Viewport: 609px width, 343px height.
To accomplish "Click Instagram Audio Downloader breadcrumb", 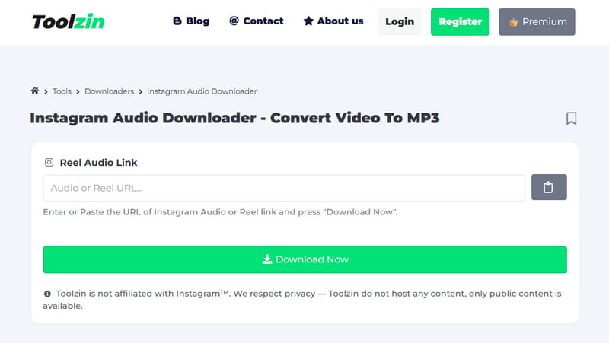I will click(x=202, y=91).
